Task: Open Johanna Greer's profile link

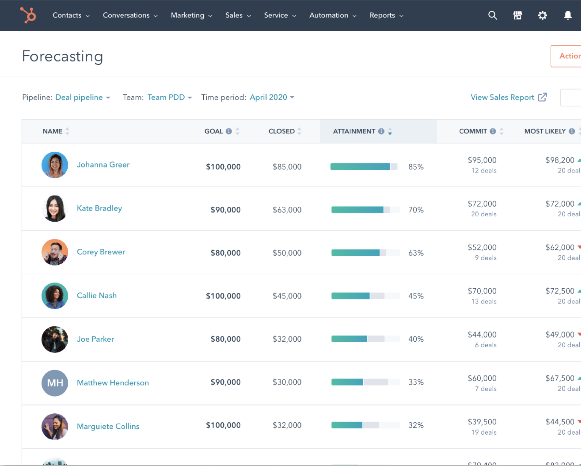Action: 103,165
